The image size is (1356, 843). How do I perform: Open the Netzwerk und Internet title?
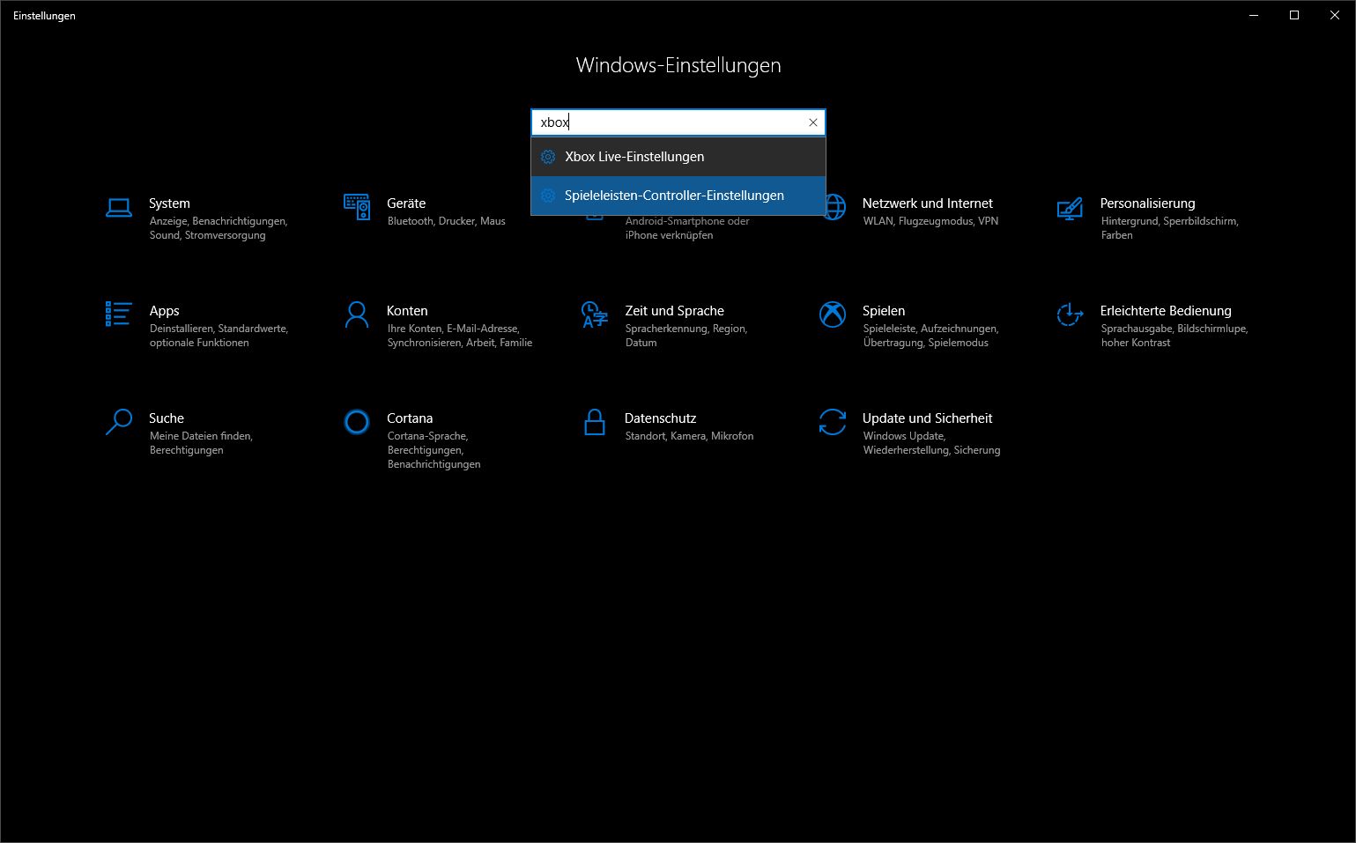927,203
